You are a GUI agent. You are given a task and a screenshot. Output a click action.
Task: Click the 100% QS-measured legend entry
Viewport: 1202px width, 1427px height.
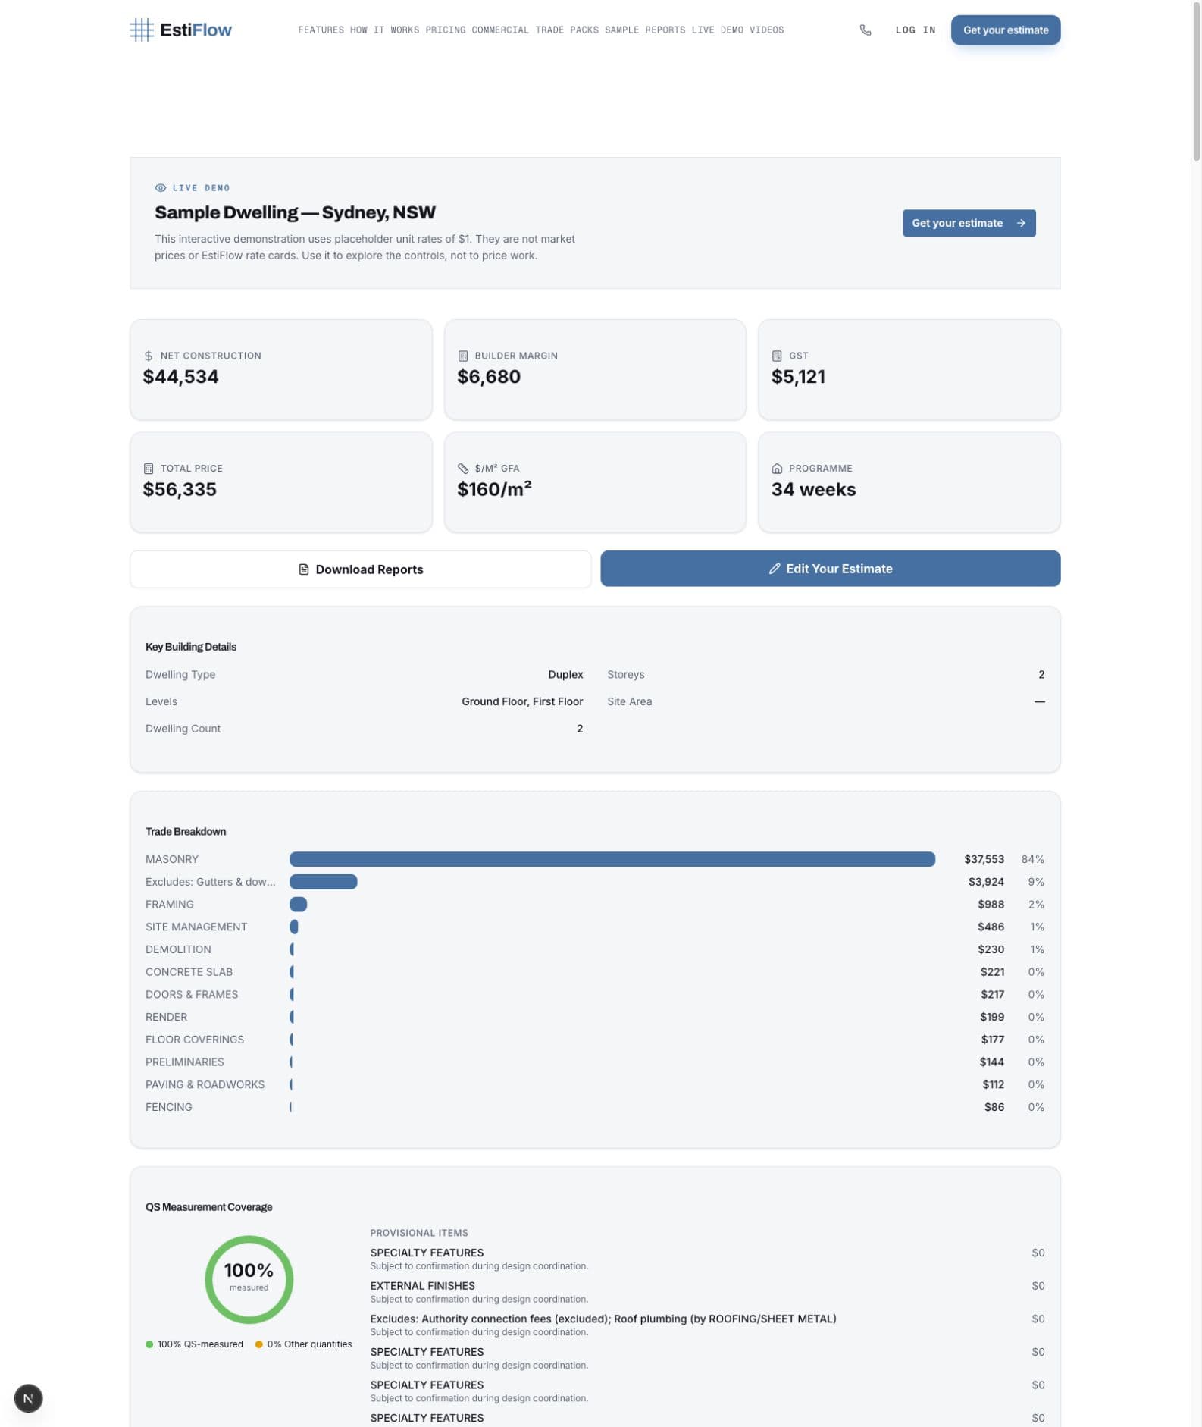[x=195, y=1344]
